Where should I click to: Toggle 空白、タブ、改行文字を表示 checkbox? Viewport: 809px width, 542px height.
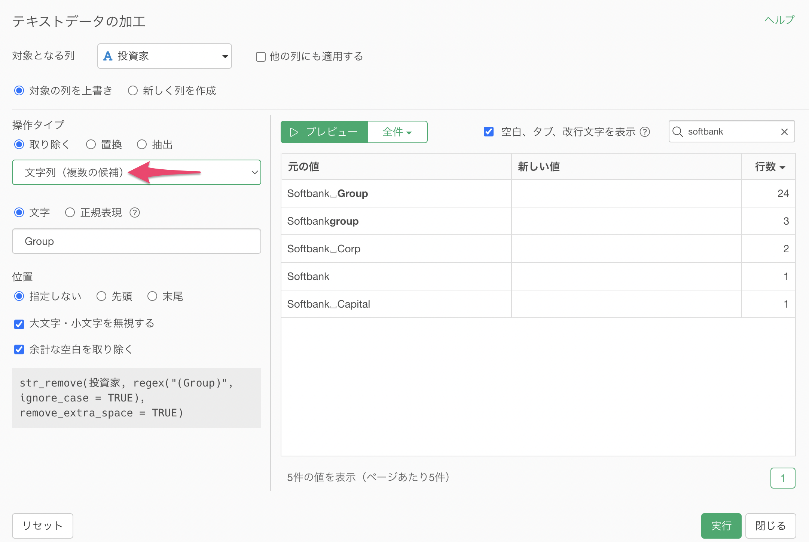point(489,132)
